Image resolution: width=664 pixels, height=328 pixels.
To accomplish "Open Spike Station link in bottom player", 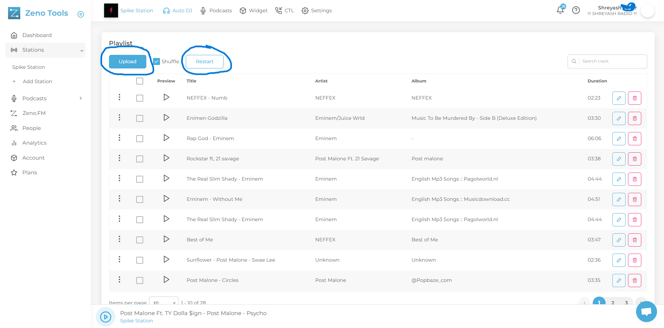I will [137, 321].
